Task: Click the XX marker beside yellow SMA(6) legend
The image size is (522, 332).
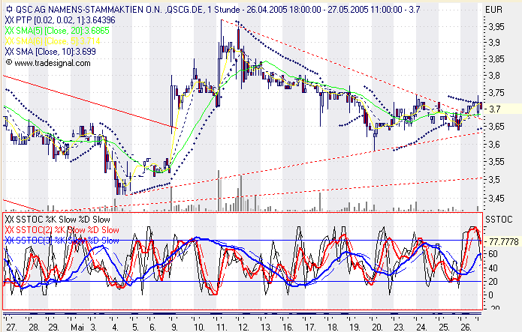Action: pyautogui.click(x=10, y=41)
